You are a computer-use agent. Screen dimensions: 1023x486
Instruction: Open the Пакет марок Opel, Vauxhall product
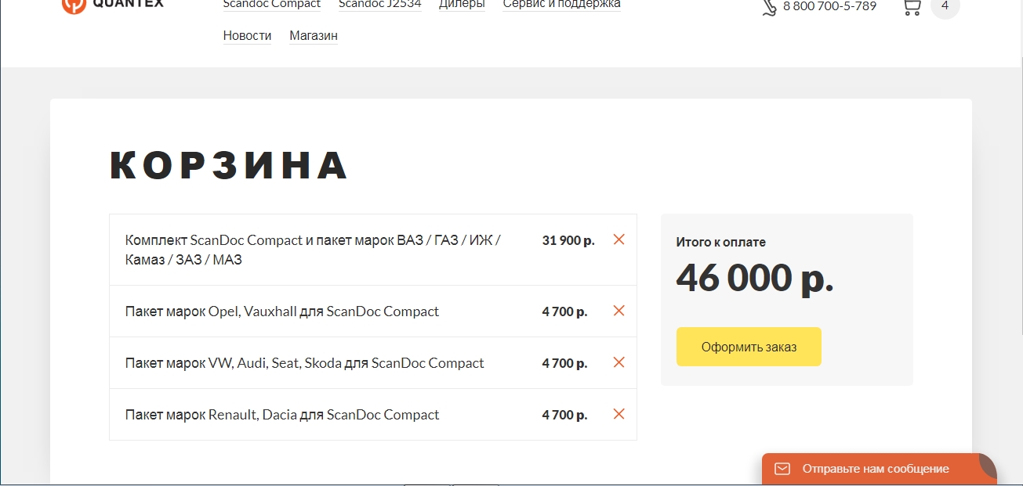pos(281,311)
